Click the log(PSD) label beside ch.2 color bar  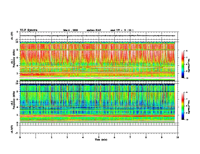(189, 107)
